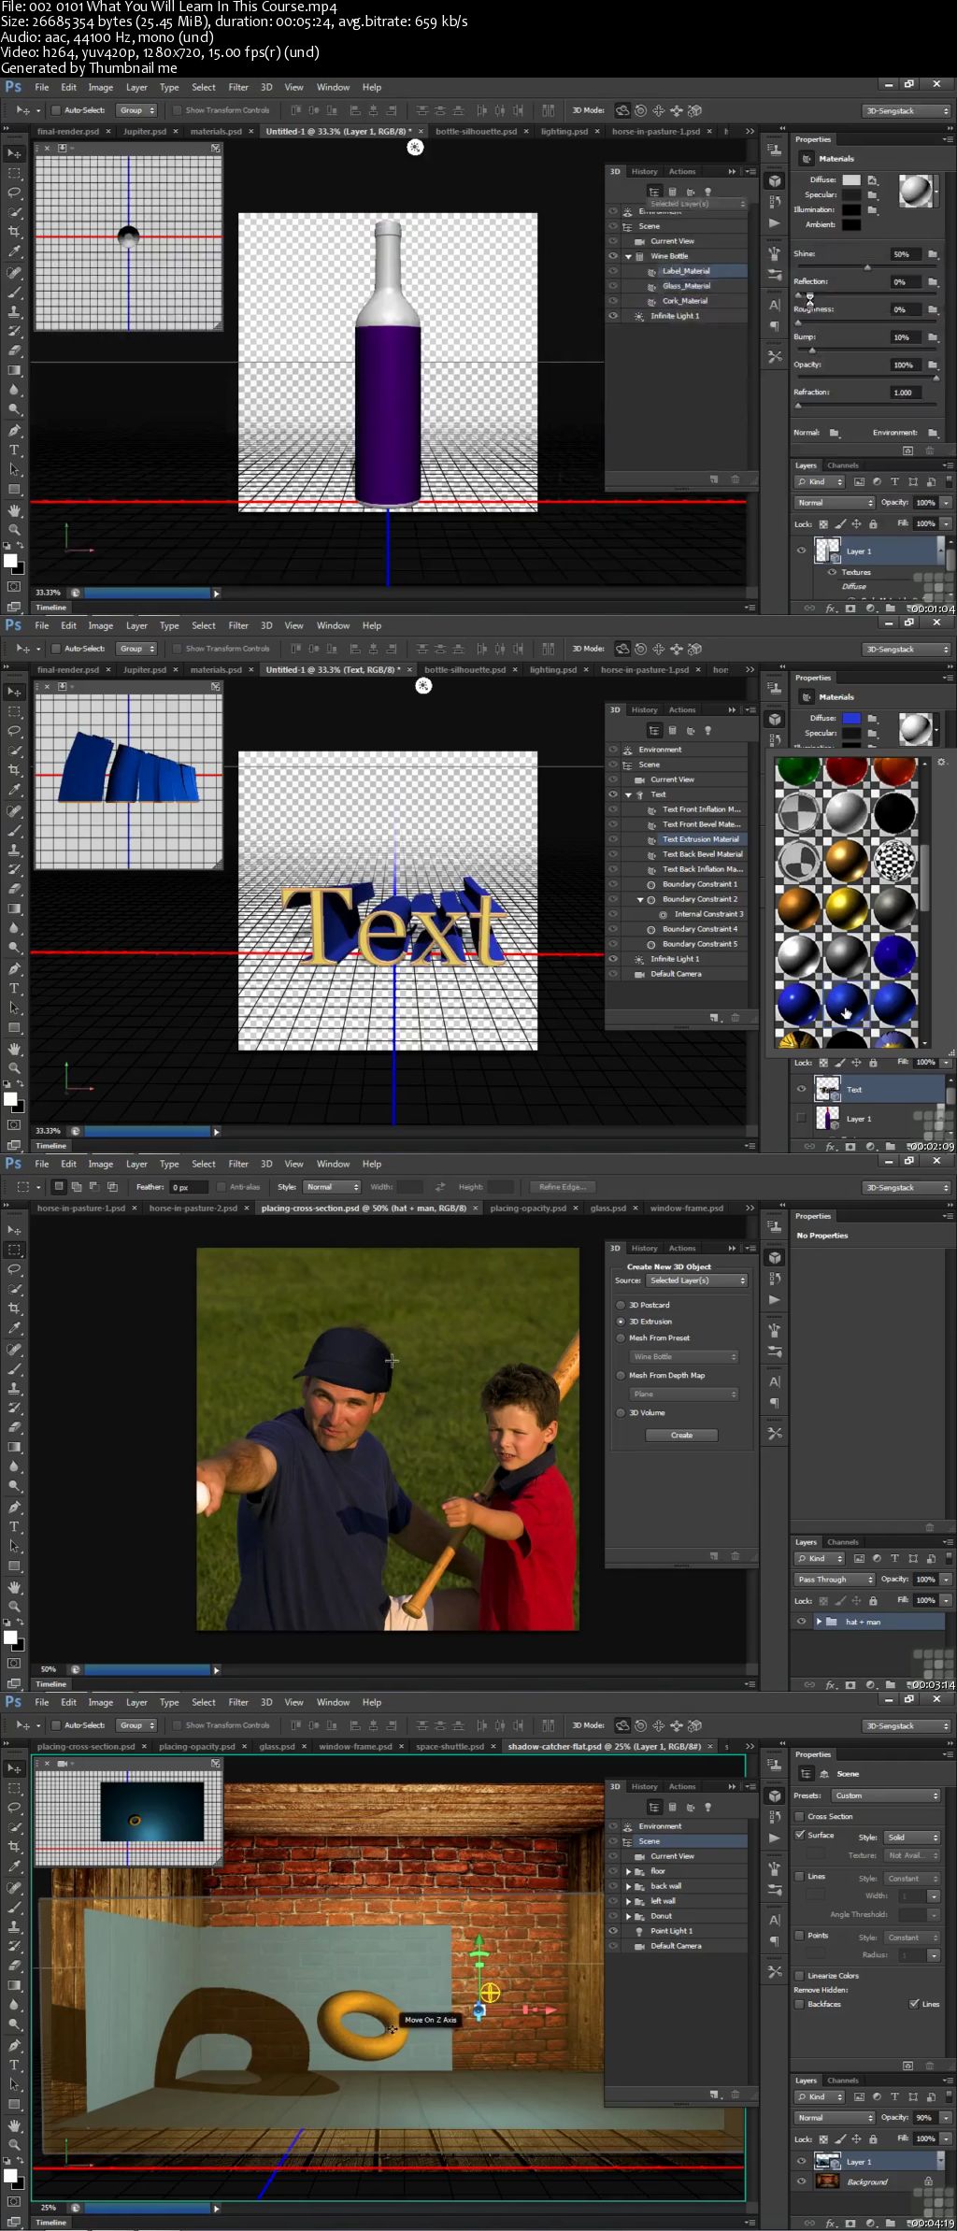Click the layer style 'fx' icon in baseball photo frame
This screenshot has height=2231, width=957.
pos(831,1685)
